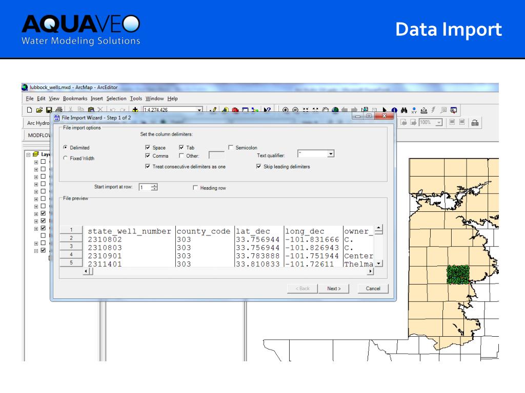Viewport: 525px width, 393px height.
Task: Open the Text qualifier dropdown
Action: [x=331, y=154]
